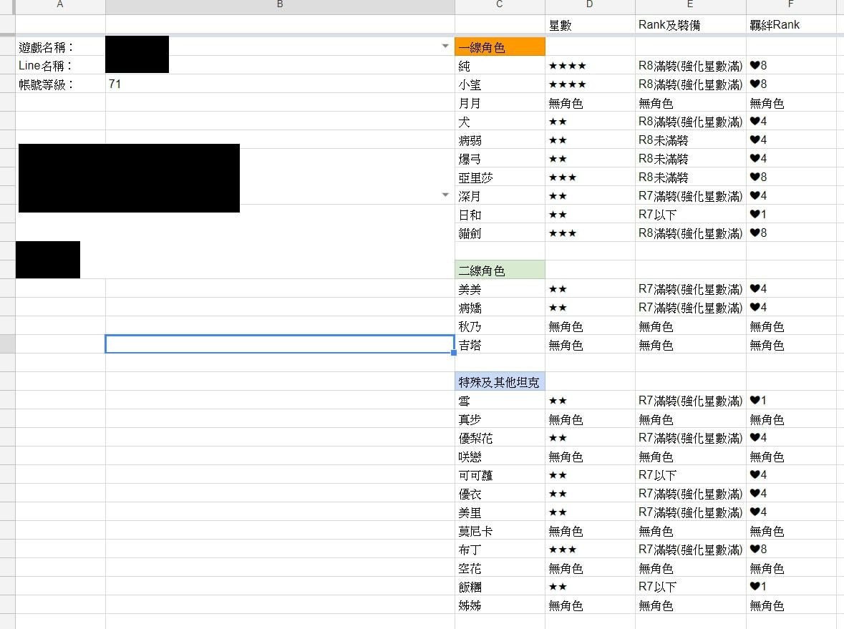Viewport: 844px width, 629px height.
Task: Click the character name cell 貓劍
Action: click(500, 233)
